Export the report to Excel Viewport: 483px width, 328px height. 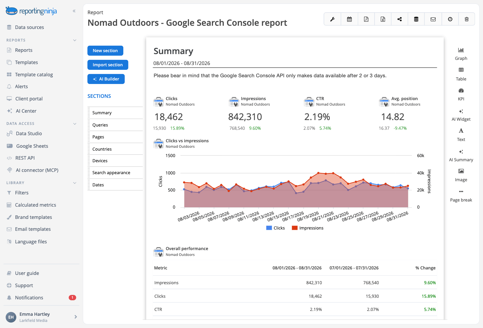(383, 19)
